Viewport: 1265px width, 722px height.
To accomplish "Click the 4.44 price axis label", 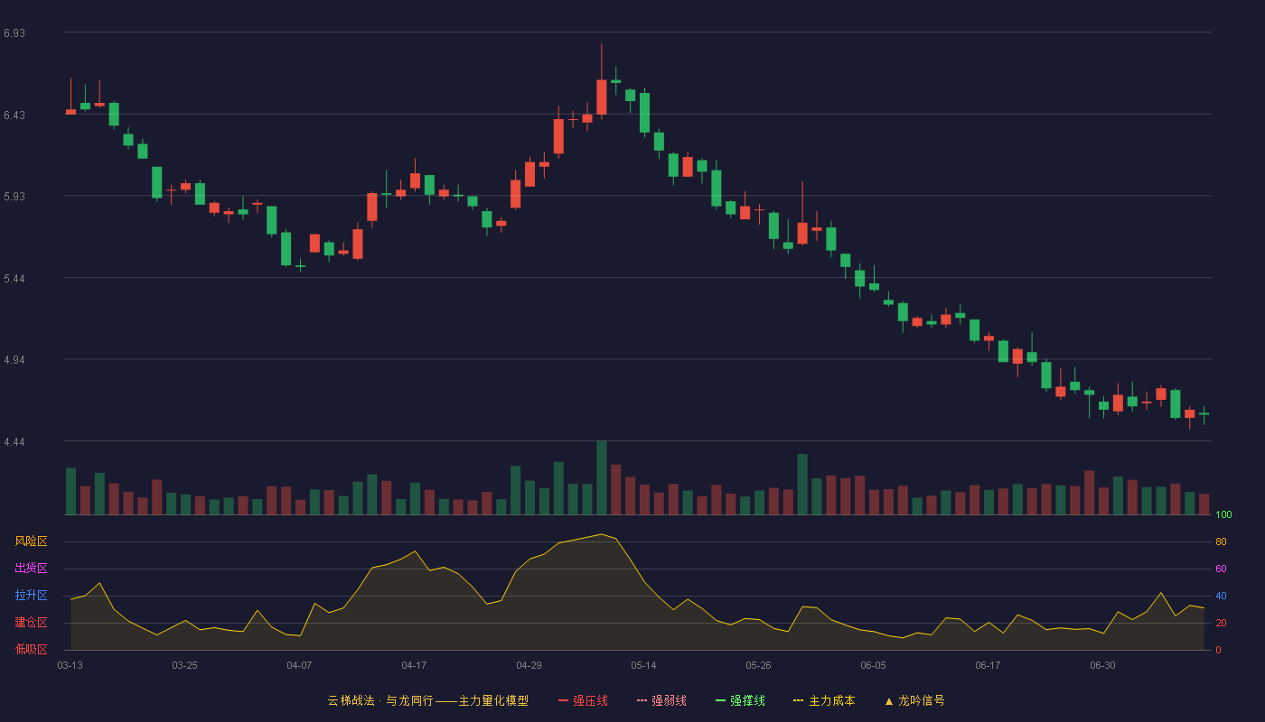I will tap(14, 442).
